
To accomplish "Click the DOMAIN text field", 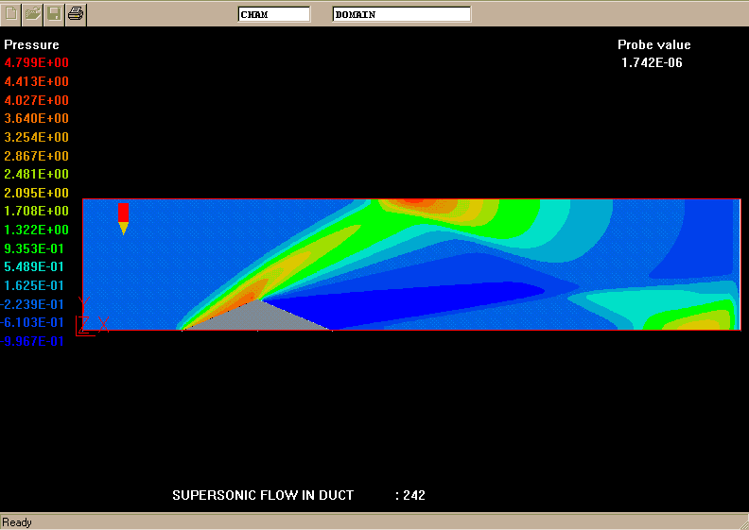I will click(401, 14).
